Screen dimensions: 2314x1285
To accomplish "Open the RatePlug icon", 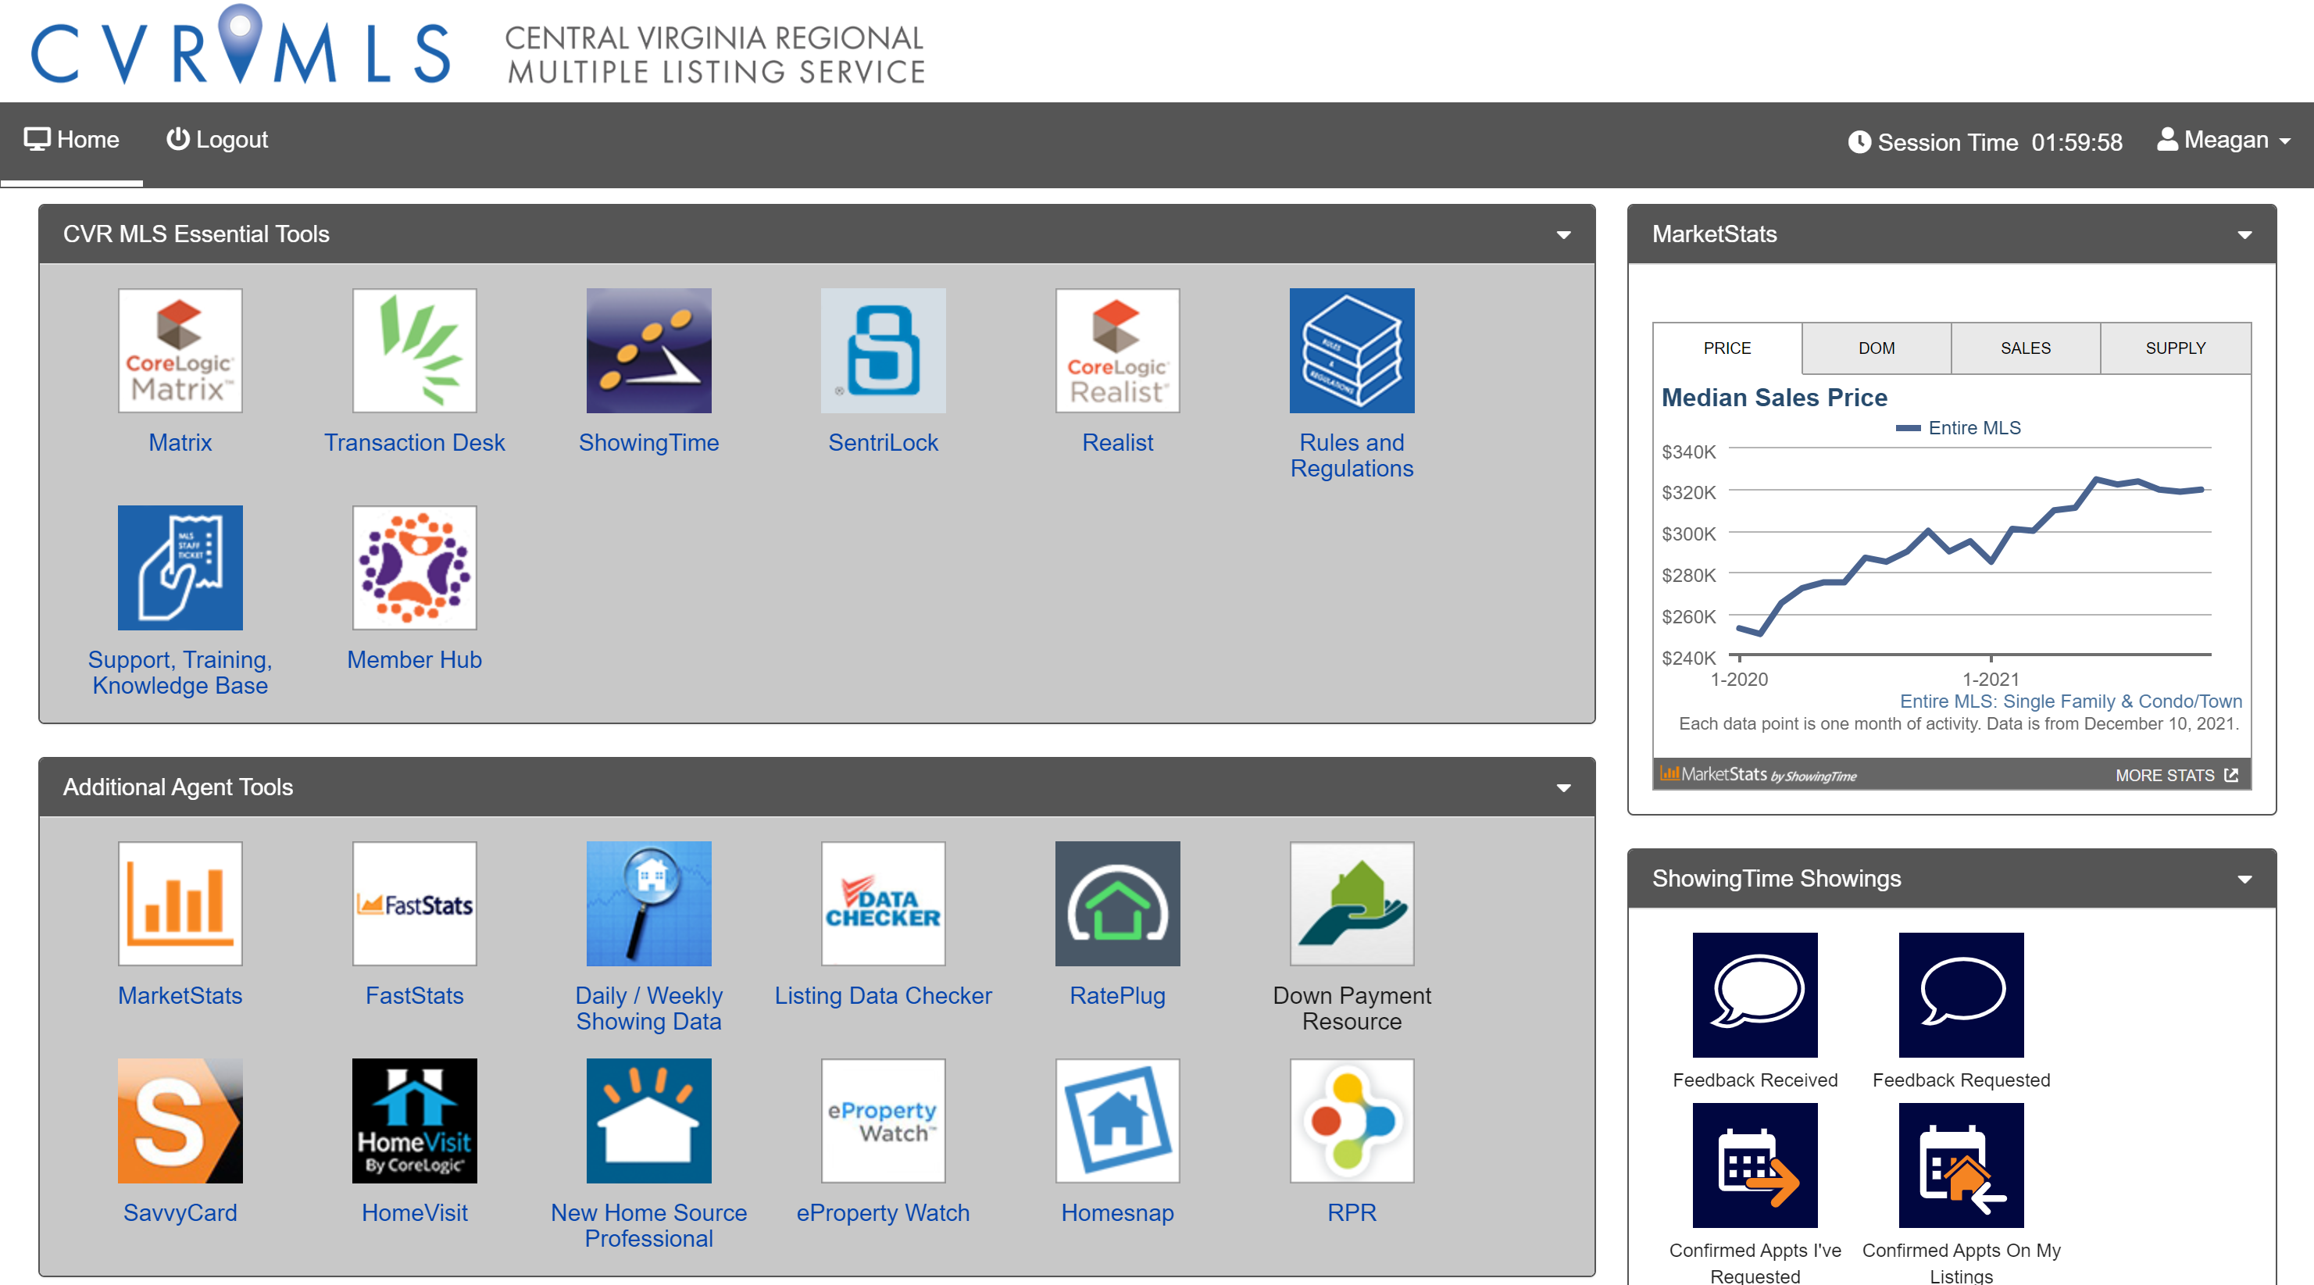I will pos(1117,903).
